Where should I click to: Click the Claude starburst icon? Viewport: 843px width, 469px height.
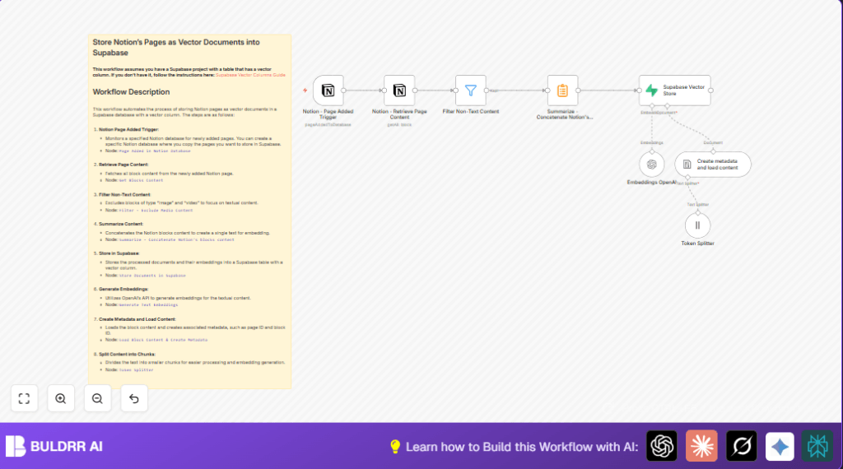pos(701,446)
